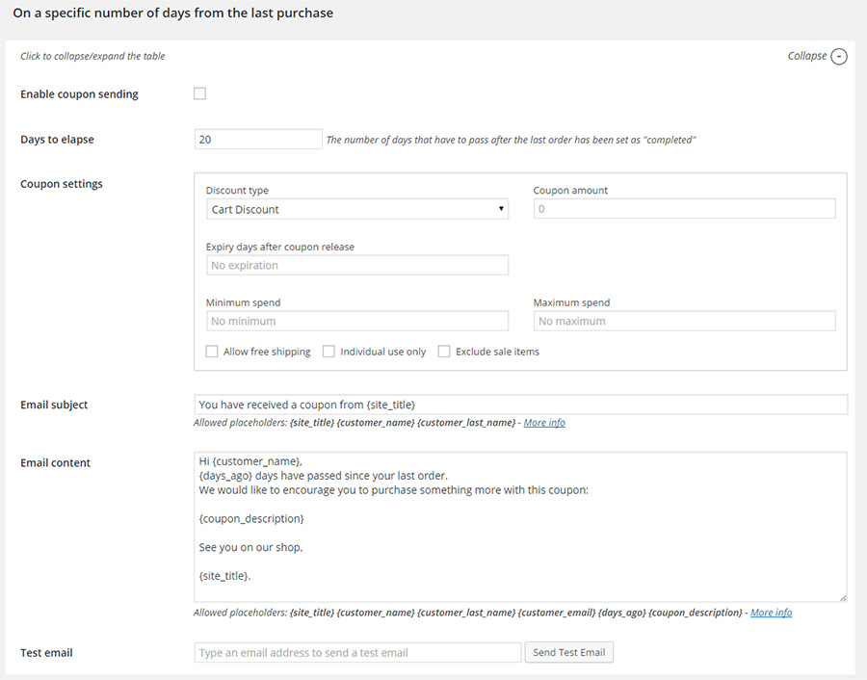Click the Email subject text field

520,405
